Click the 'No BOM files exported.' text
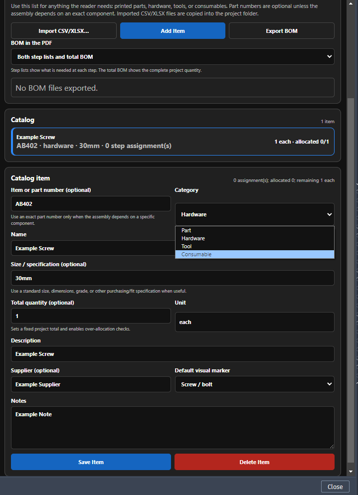 click(x=56, y=88)
